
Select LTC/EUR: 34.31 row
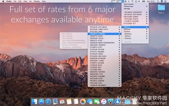[104, 65]
